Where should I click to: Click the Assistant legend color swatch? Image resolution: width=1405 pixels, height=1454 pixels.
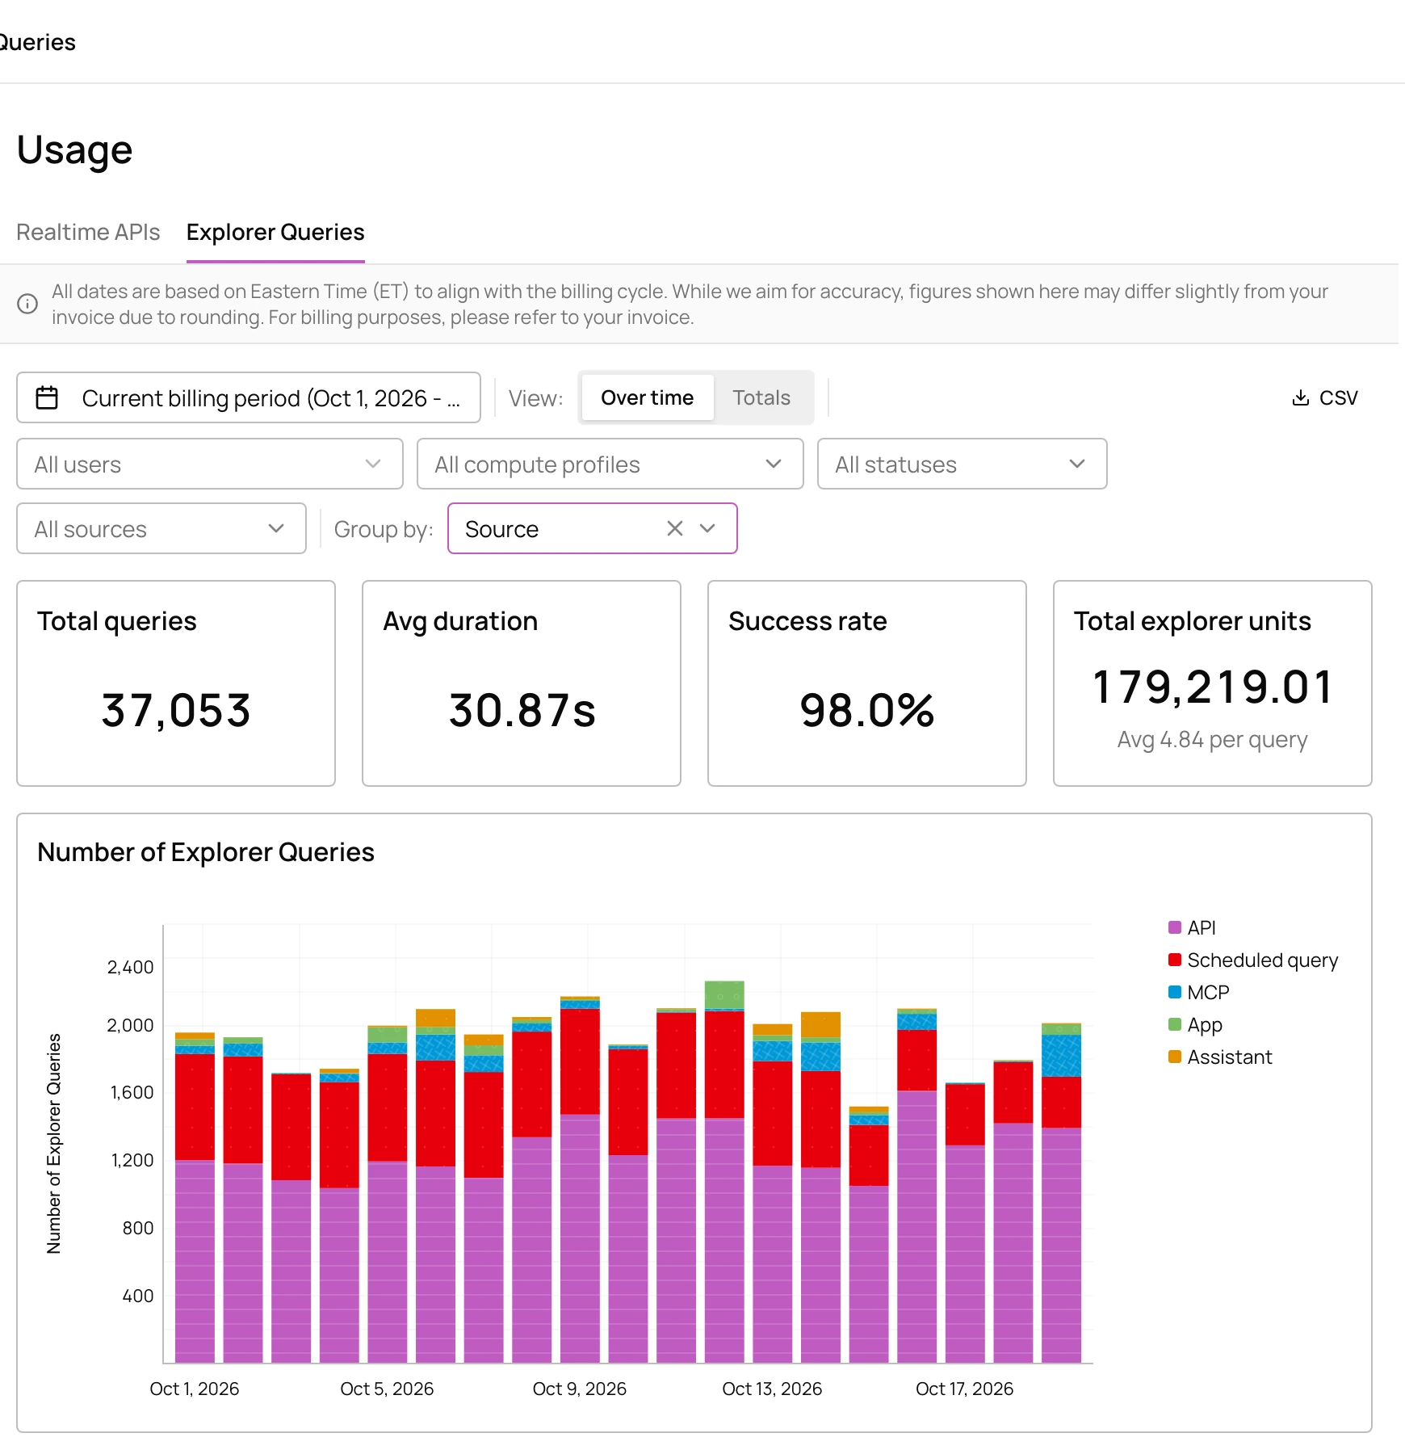coord(1175,1057)
